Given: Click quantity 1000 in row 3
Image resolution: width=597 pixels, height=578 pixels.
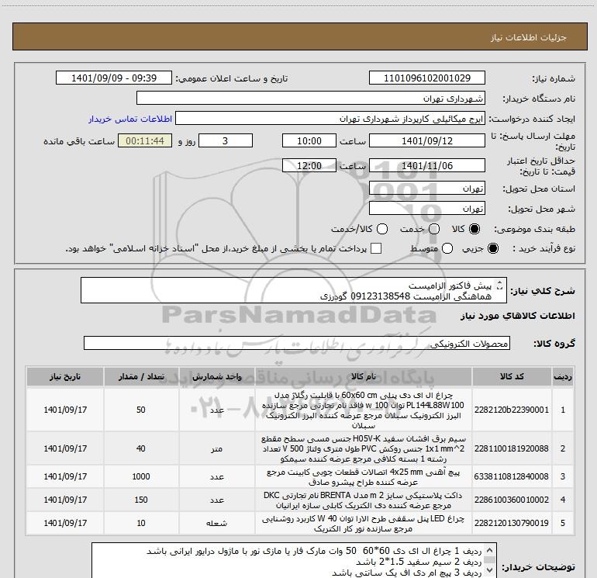Looking at the screenshot, I should click(x=141, y=476).
